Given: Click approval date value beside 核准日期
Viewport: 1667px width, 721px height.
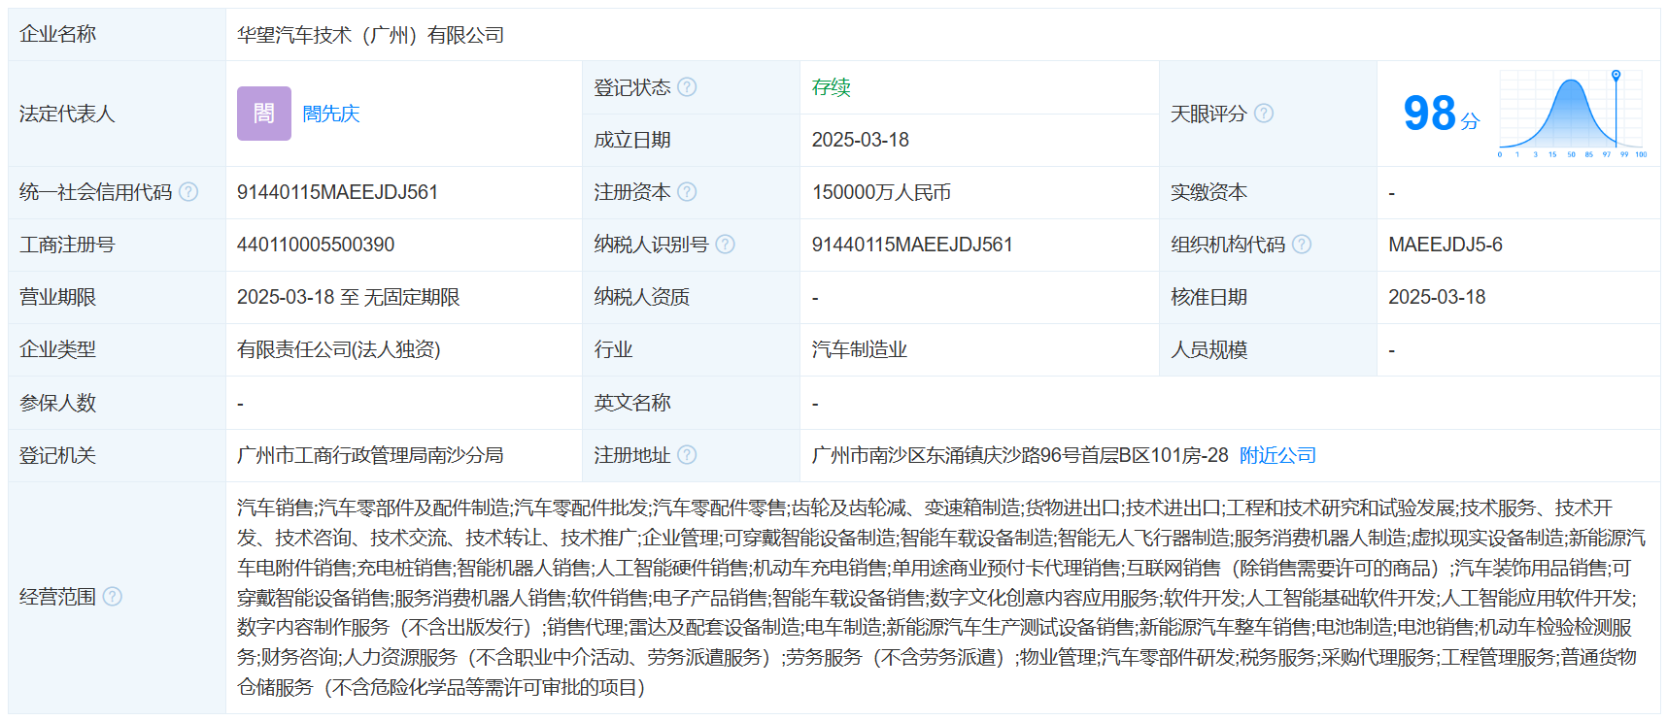Looking at the screenshot, I should pyautogui.click(x=1437, y=297).
